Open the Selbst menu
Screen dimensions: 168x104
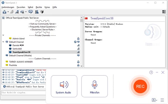(x=31, y=7)
